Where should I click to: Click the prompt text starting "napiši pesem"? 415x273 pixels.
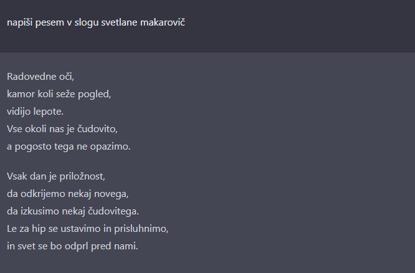click(96, 22)
